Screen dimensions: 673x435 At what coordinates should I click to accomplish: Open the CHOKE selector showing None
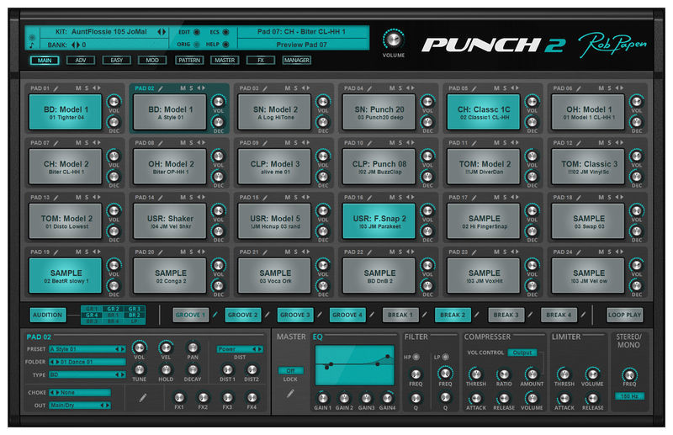pyautogui.click(x=80, y=392)
